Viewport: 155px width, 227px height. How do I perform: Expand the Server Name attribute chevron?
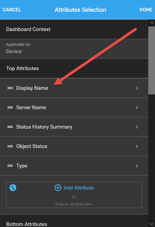point(137,107)
